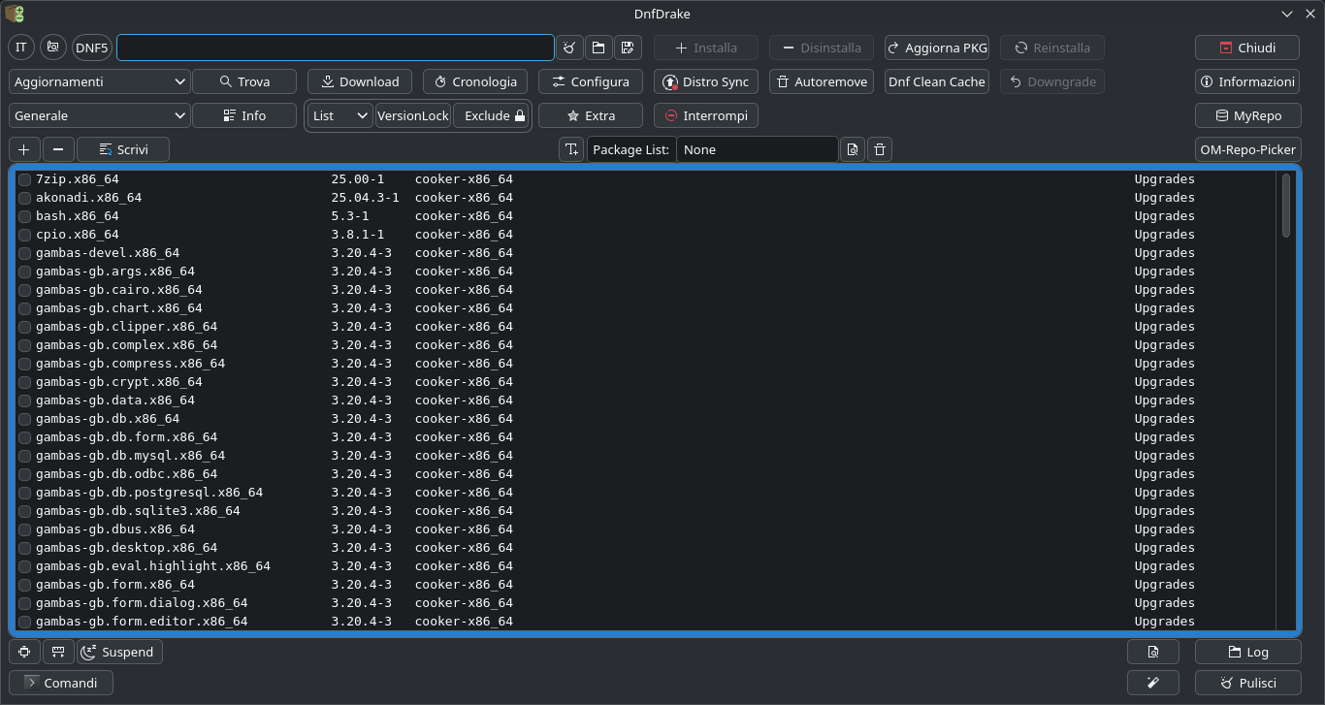Tick the checkbox for 7zip.x86_64
The height and width of the screenshot is (705, 1325).
click(25, 179)
